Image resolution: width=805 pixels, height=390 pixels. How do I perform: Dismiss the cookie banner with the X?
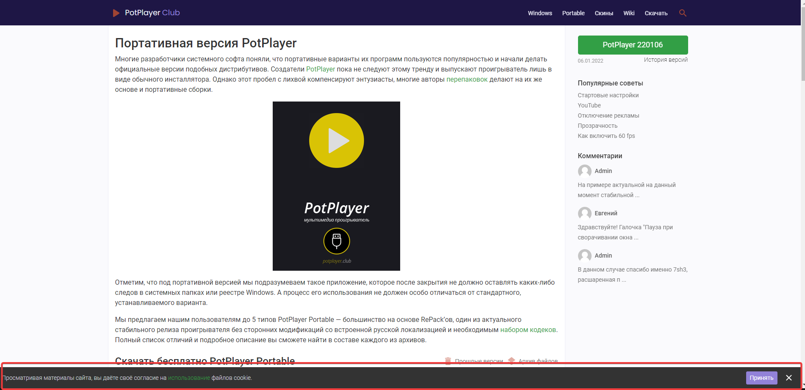tap(788, 377)
